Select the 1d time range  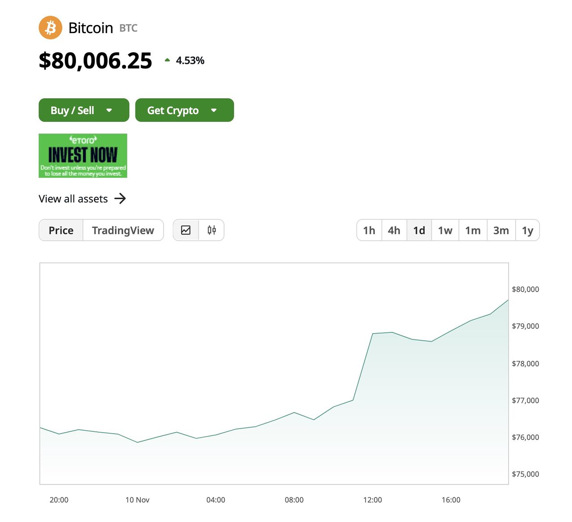(x=419, y=230)
